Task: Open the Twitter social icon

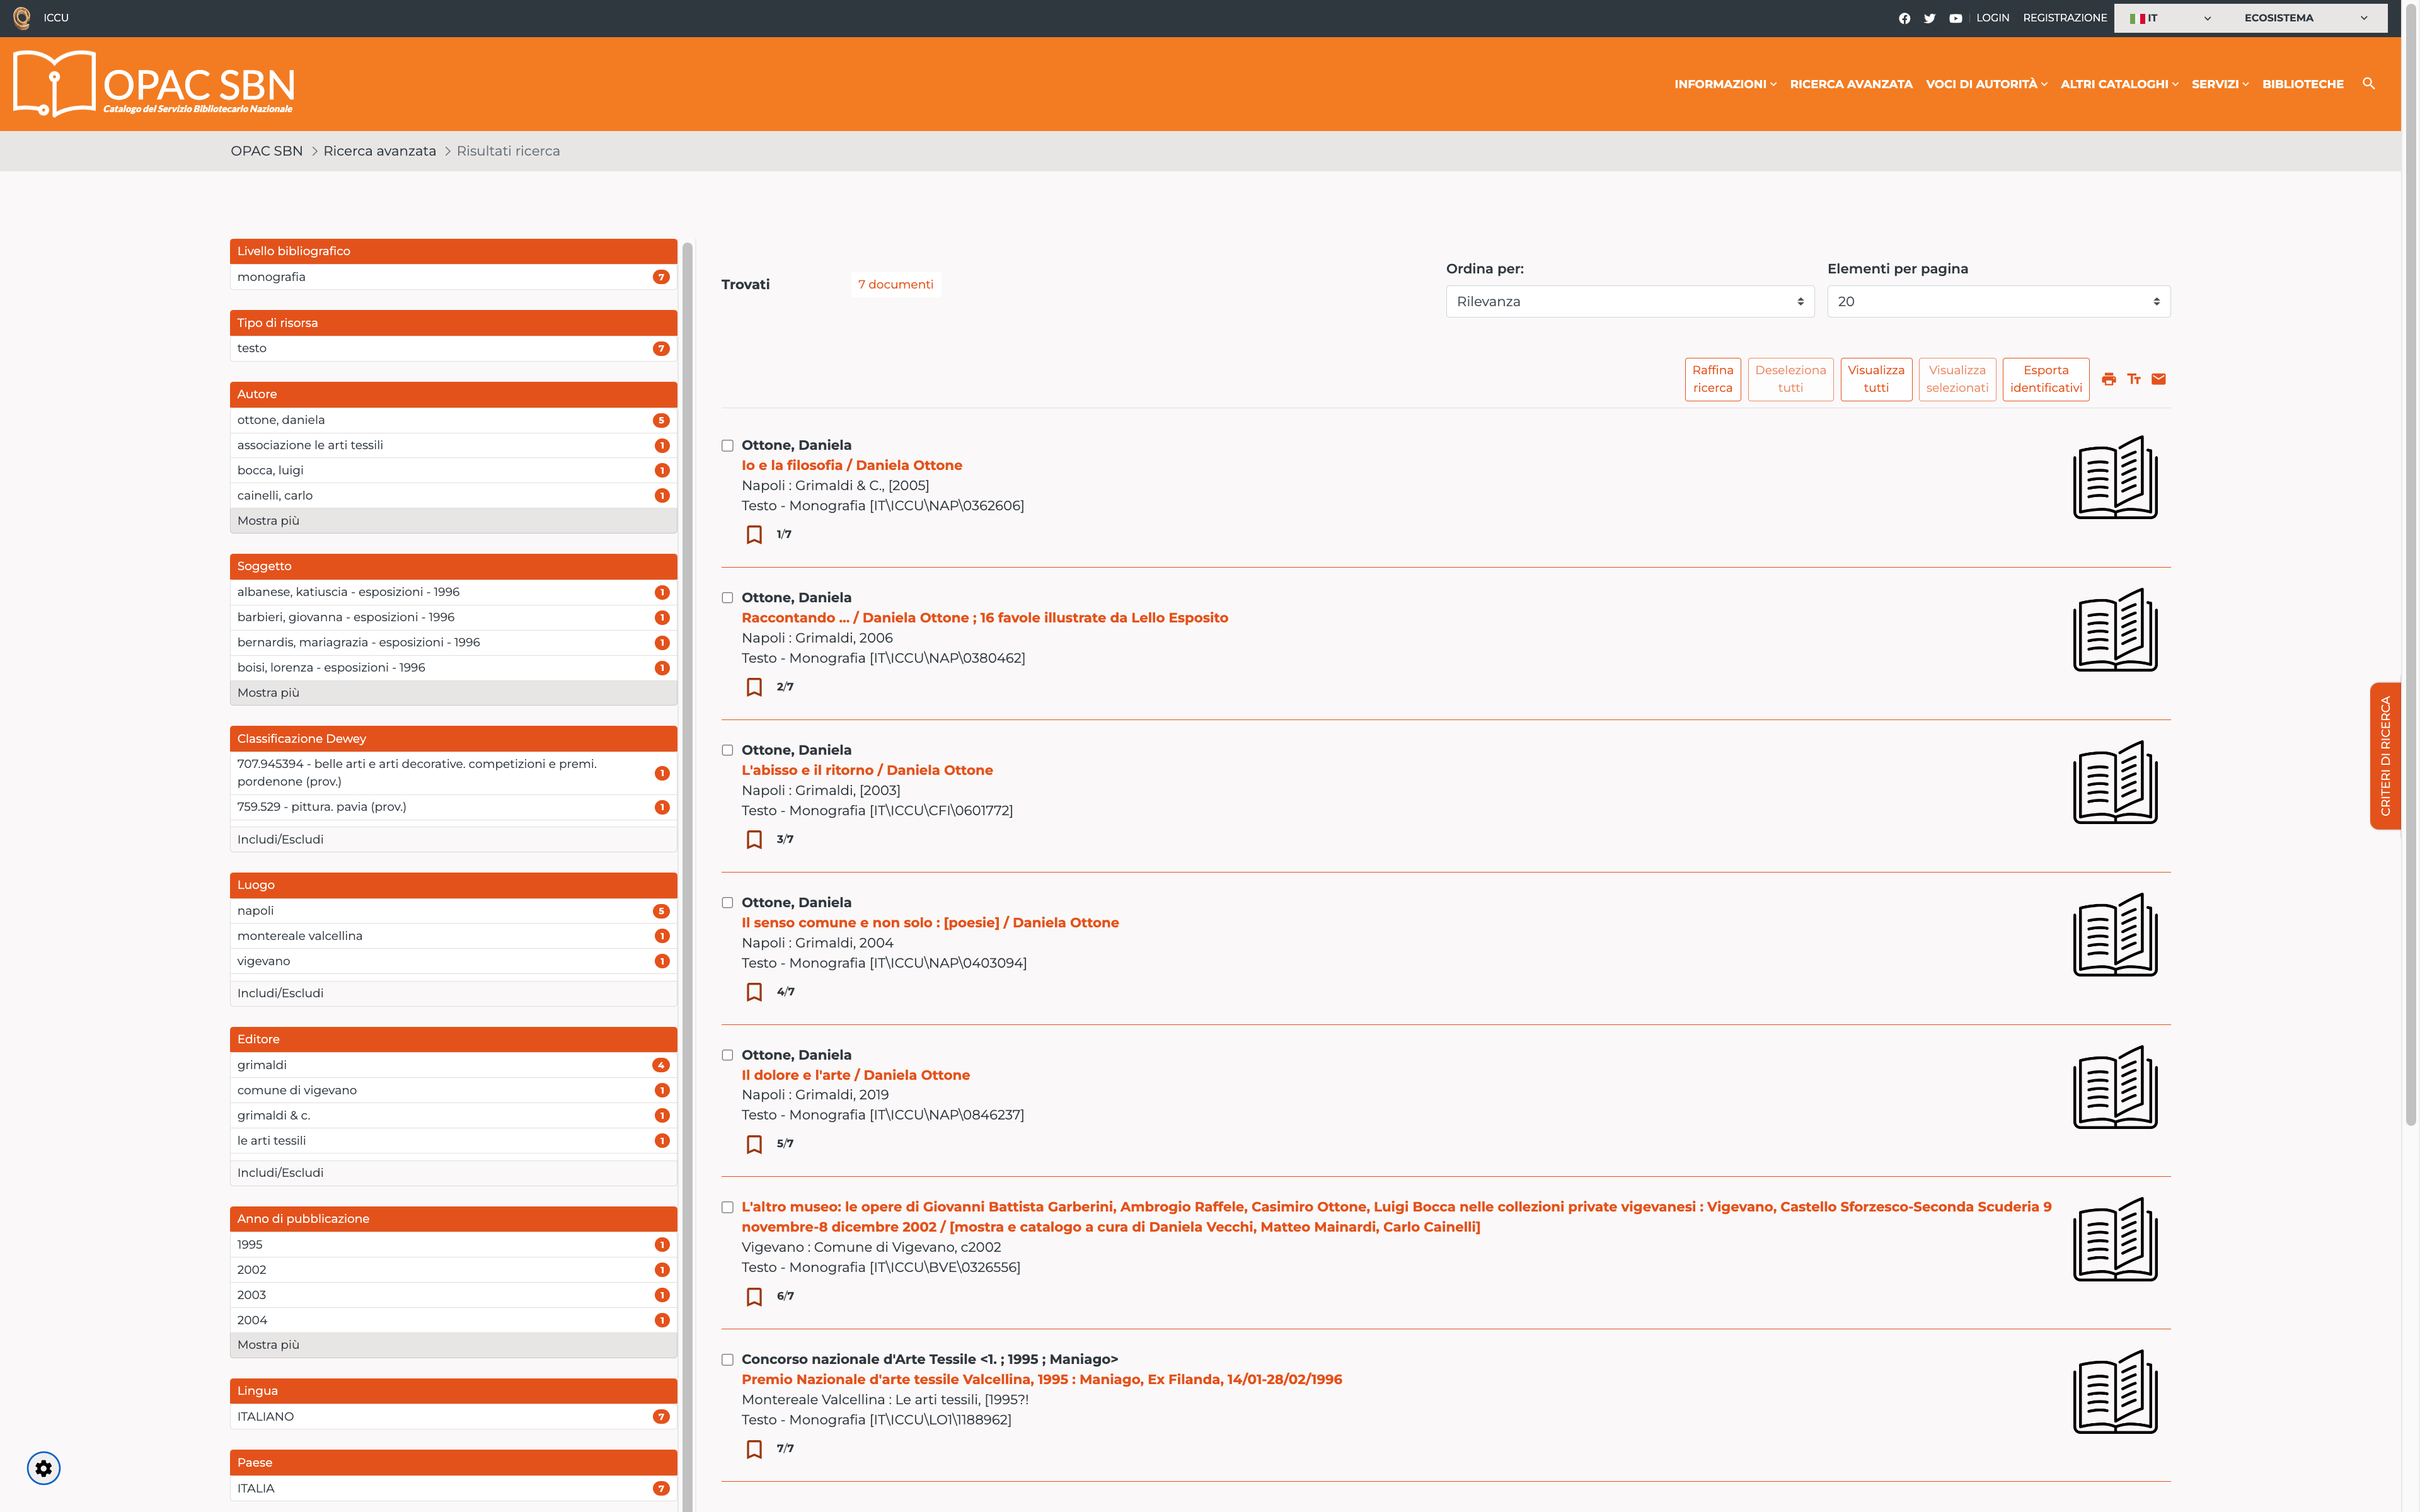Action: point(1930,18)
